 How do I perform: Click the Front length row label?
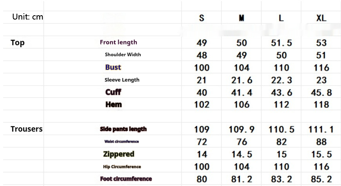pyautogui.click(x=118, y=42)
